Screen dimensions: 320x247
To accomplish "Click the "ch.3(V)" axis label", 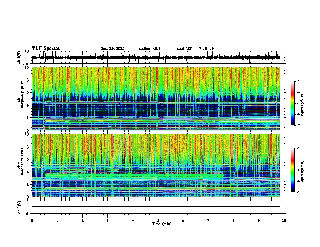I will (x=19, y=207).
